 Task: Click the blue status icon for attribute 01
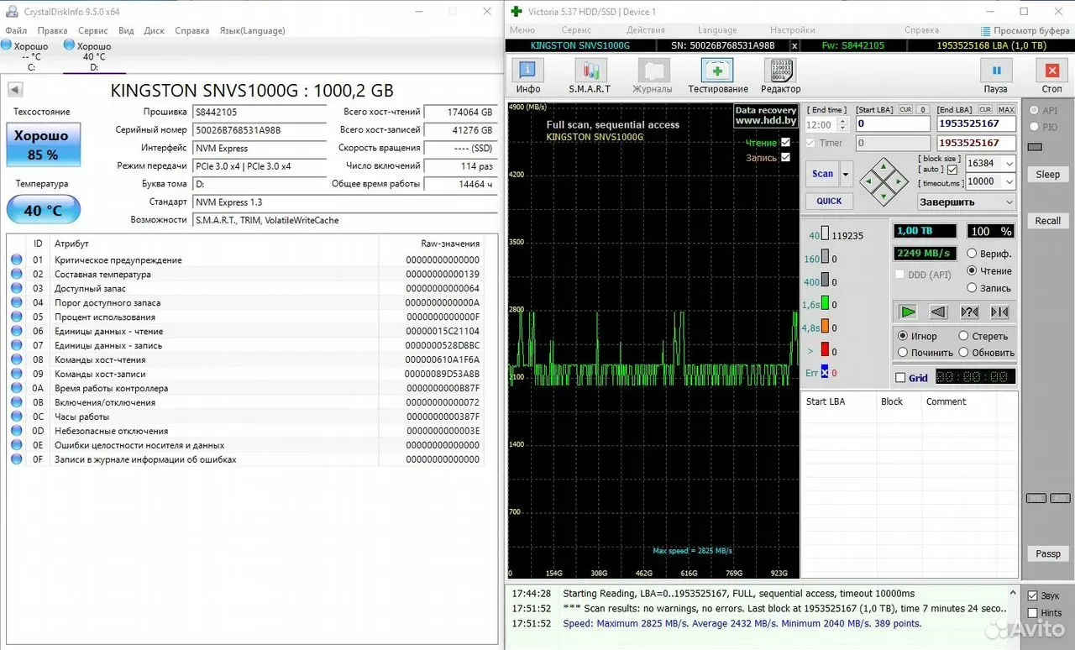[17, 260]
